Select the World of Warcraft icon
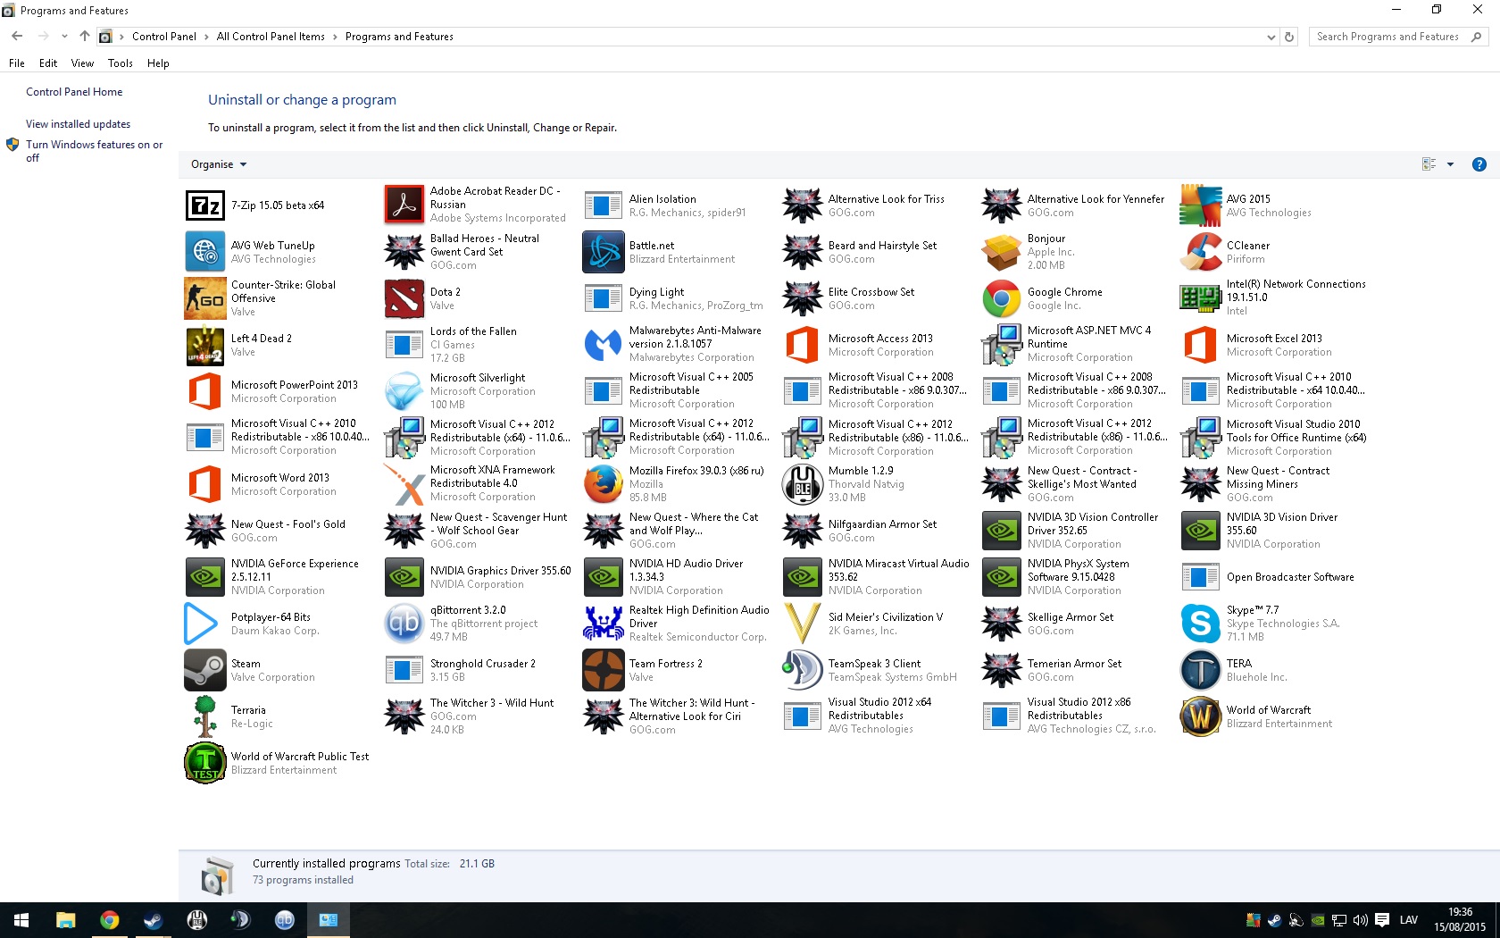The width and height of the screenshot is (1500, 938). (x=1200, y=716)
